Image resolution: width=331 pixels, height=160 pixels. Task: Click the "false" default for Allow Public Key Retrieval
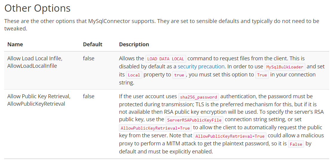(88, 96)
